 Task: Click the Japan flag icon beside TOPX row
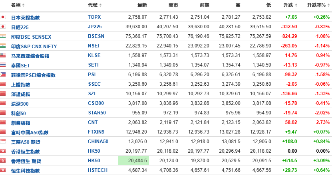pyautogui.click(x=3, y=17)
